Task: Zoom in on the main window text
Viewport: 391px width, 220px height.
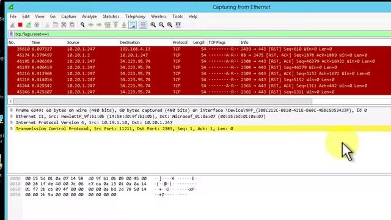Action: click(x=153, y=24)
